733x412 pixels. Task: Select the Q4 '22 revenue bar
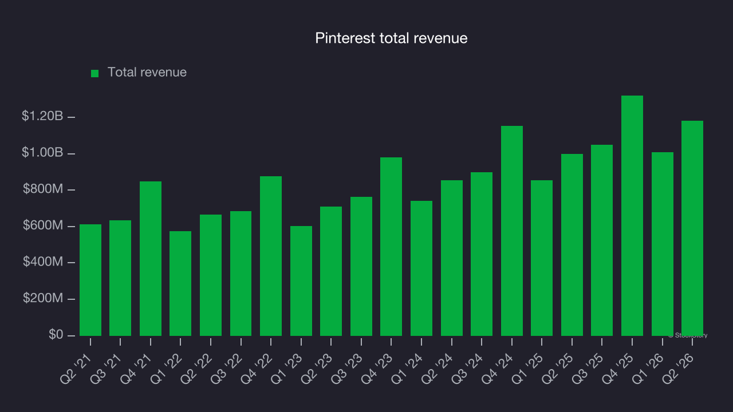click(x=271, y=256)
